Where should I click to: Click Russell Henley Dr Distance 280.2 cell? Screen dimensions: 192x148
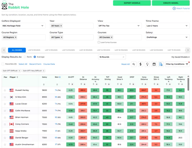(83, 90)
